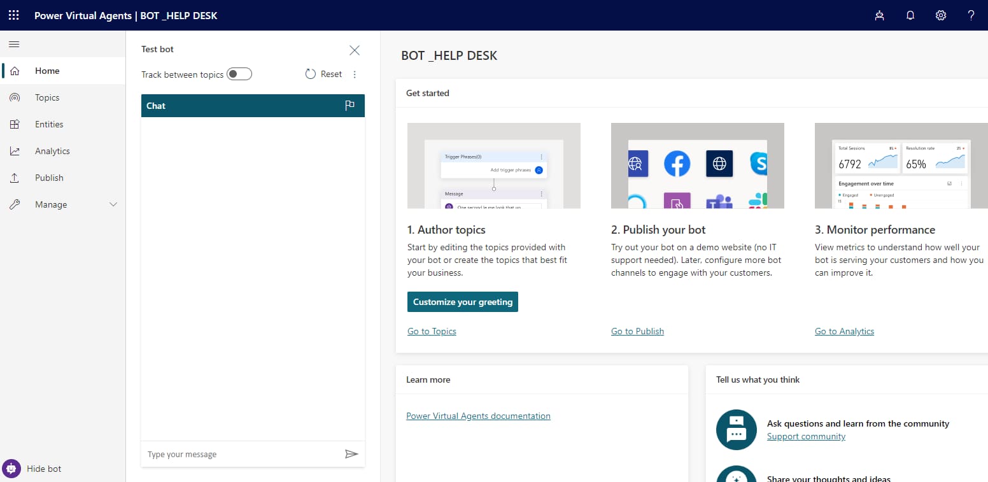Toggle Track between topics switch
The width and height of the screenshot is (988, 482).
[x=239, y=74]
